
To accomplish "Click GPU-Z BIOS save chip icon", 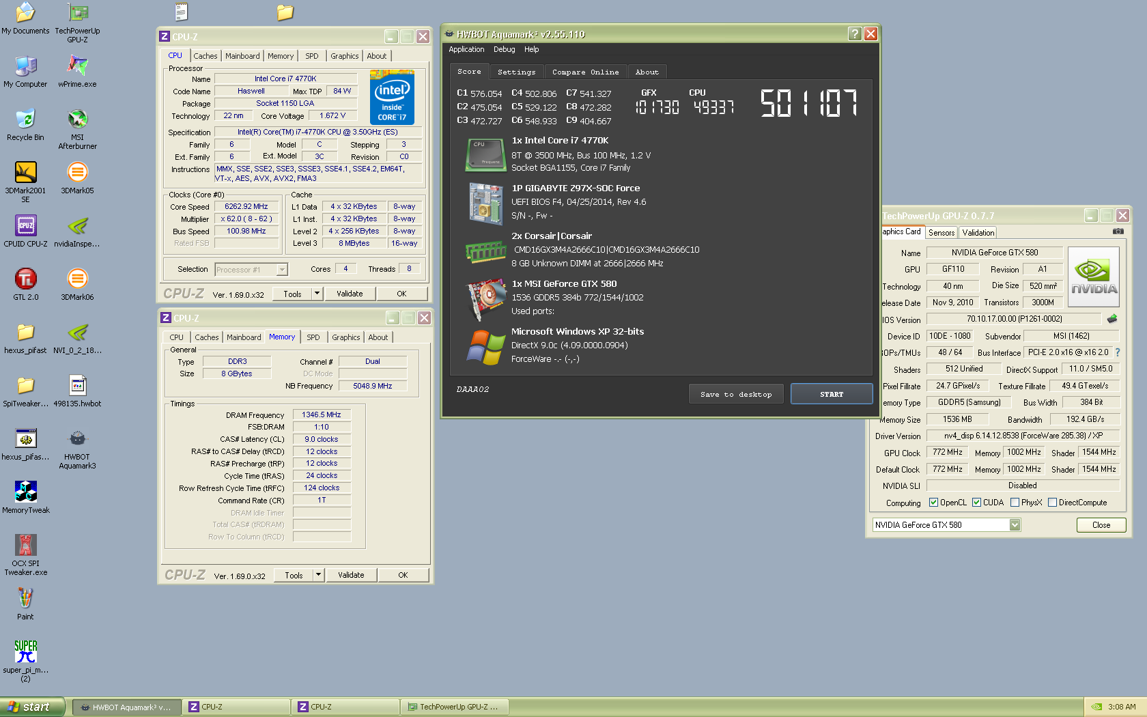I will (x=1112, y=319).
